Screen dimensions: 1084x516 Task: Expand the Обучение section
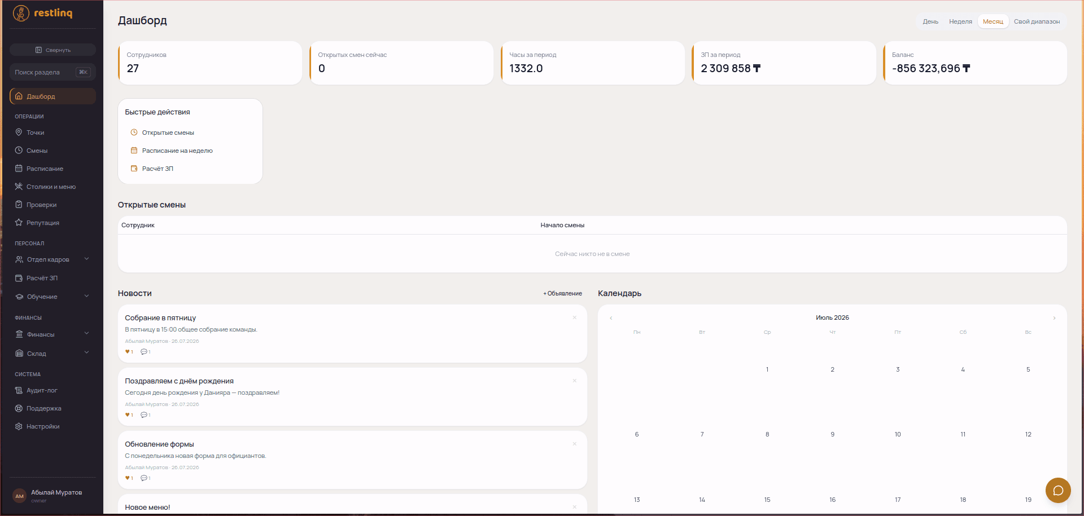(53, 297)
